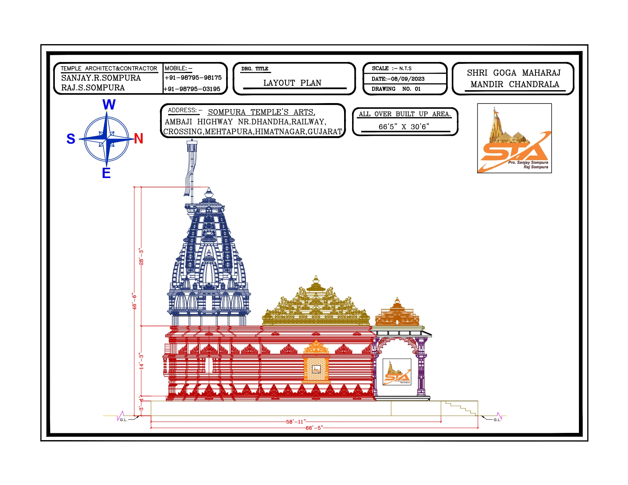Click the 66'5" X 30'6" built-up area text
The height and width of the screenshot is (485, 628).
(x=404, y=127)
